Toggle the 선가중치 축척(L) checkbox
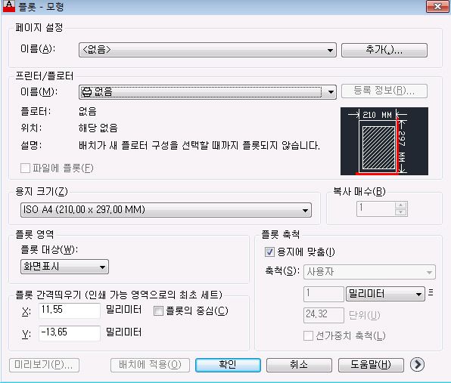 click(308, 335)
